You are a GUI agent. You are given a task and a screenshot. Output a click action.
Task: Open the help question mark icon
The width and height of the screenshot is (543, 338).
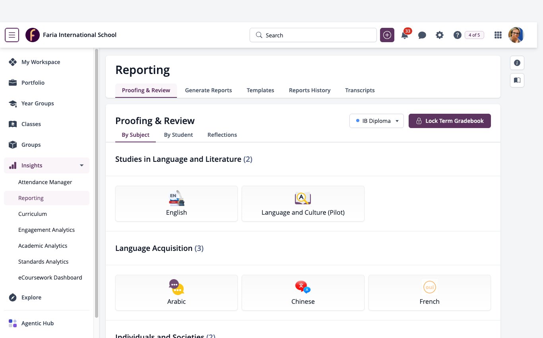[x=457, y=35]
